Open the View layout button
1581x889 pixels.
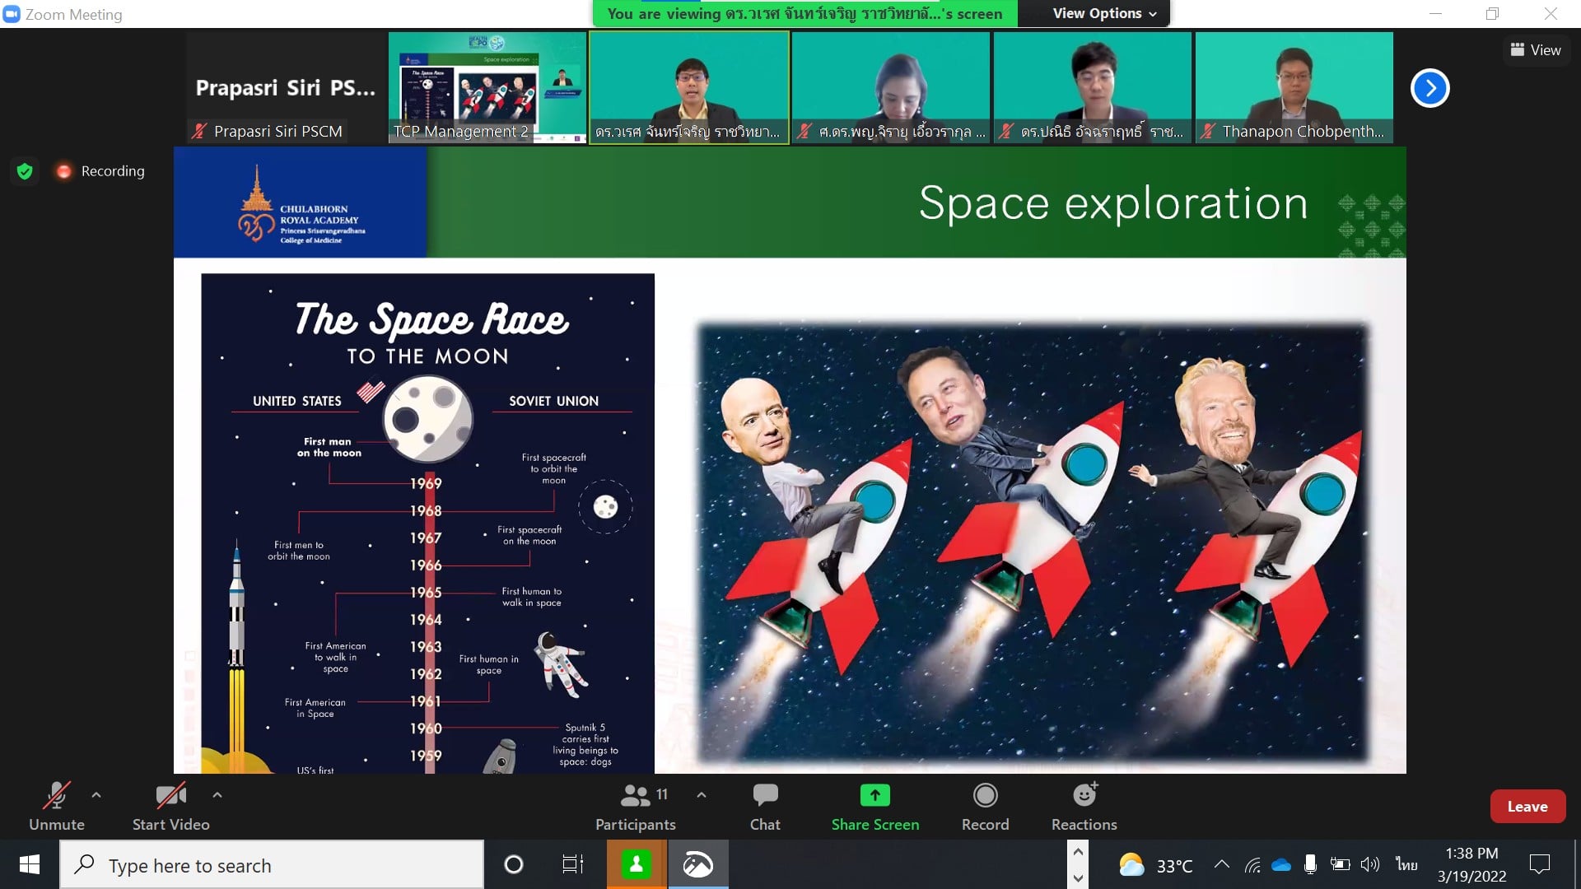pyautogui.click(x=1536, y=50)
